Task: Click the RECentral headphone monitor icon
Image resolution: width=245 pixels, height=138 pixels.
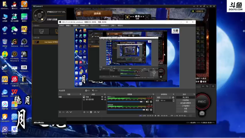Action: point(203,86)
